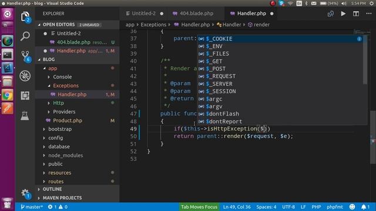Switch to the Untitled-2 tab
The image size is (376, 211).
144,13
